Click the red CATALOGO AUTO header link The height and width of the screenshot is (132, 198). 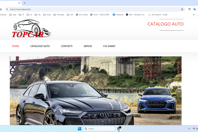166,24
